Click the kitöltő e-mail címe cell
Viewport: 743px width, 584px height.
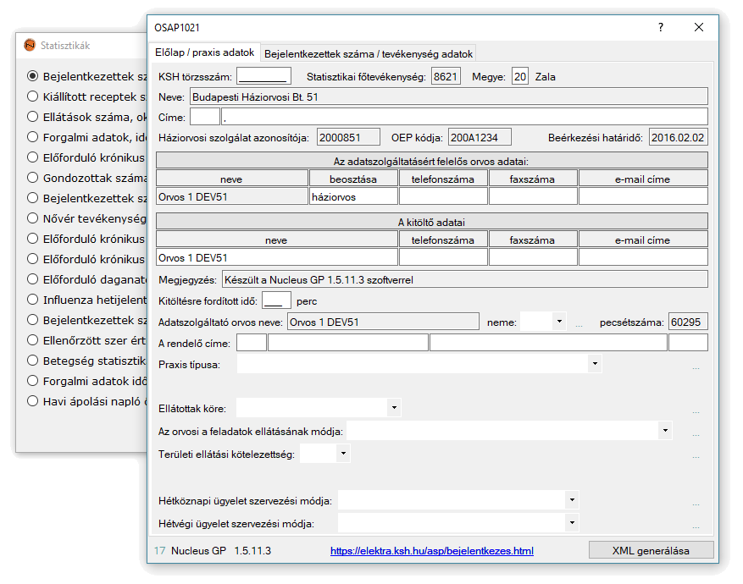pyautogui.click(x=643, y=257)
